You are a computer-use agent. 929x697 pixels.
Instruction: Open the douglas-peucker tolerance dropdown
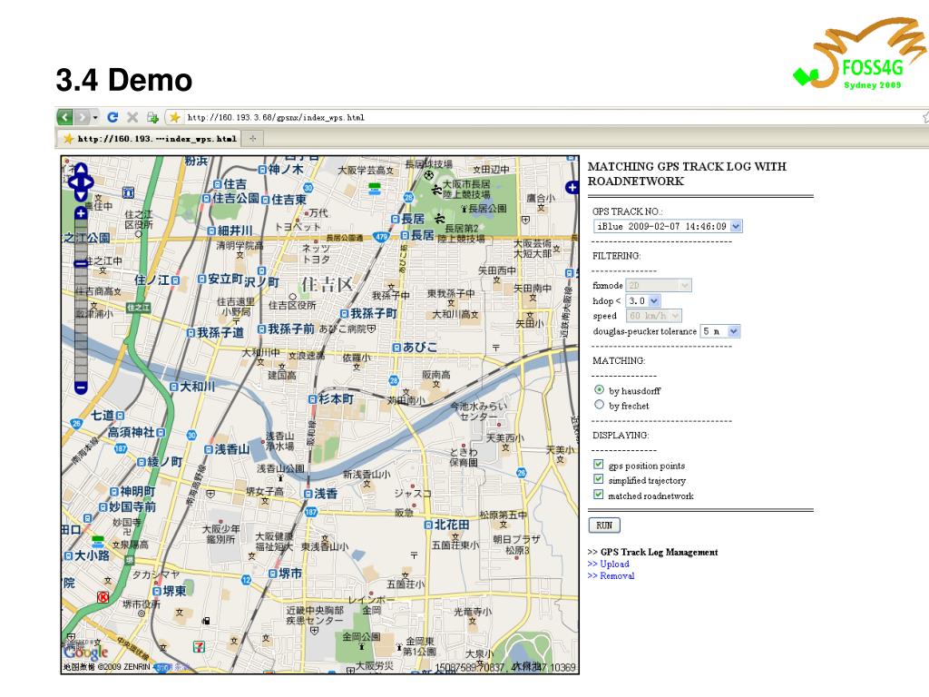coord(719,331)
